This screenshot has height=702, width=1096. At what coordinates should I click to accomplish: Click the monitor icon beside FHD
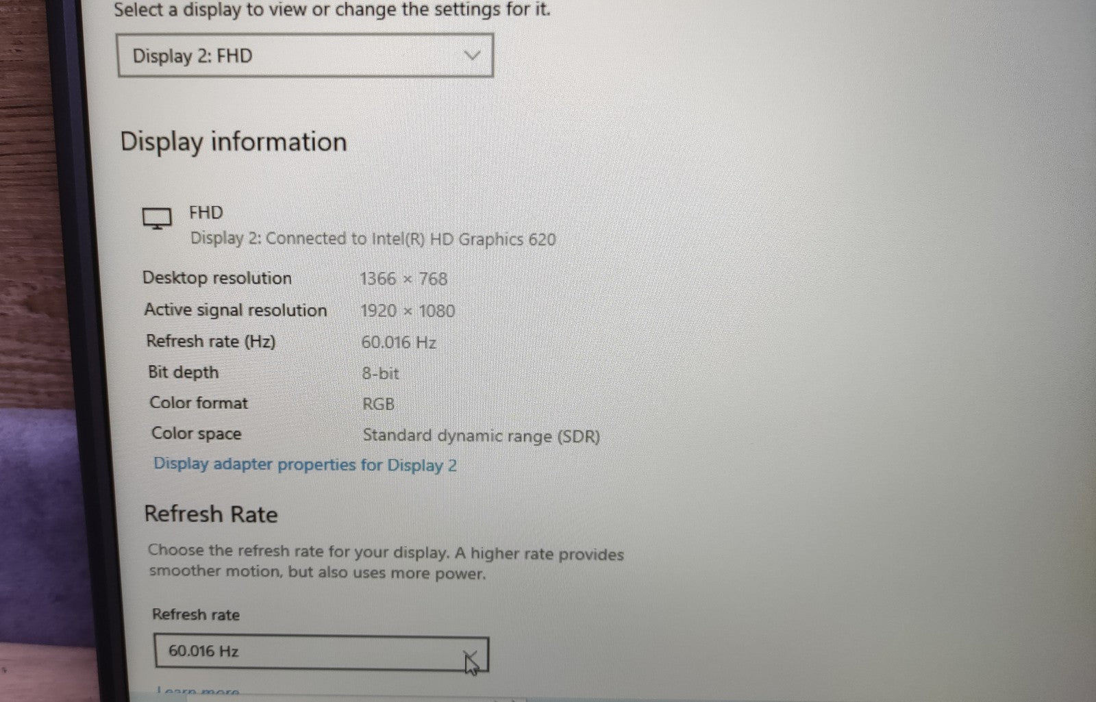(157, 219)
